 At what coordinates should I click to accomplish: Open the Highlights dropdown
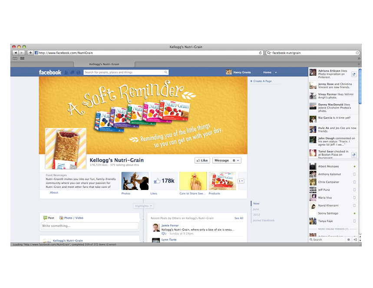pyautogui.click(x=143, y=206)
